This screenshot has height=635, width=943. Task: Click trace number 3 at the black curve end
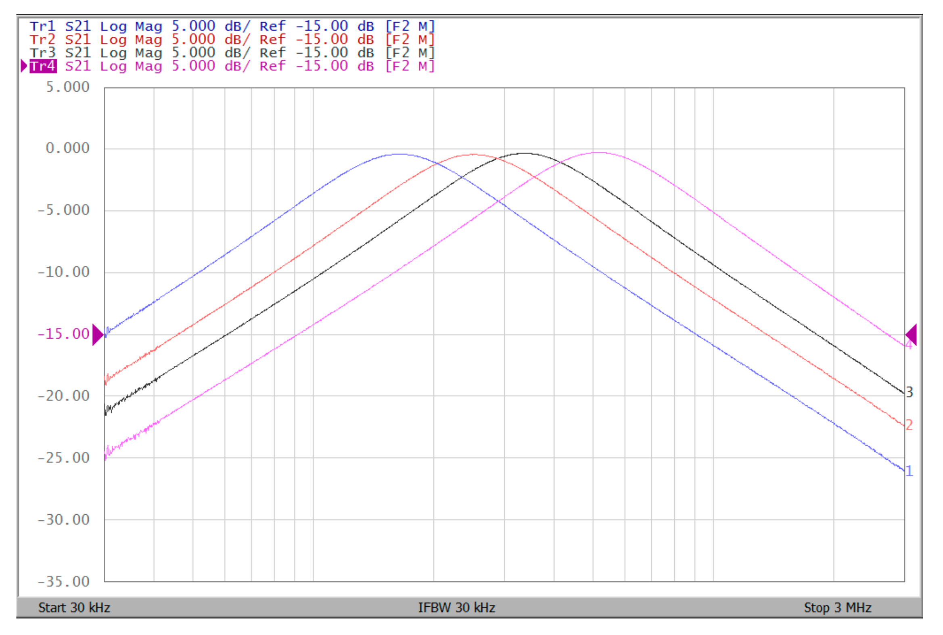(909, 392)
